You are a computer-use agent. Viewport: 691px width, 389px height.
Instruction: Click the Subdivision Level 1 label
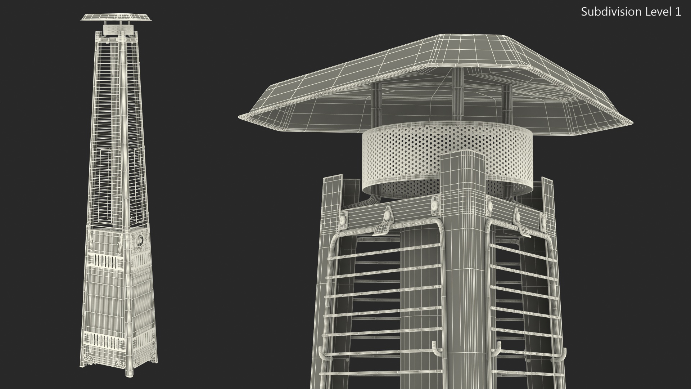coord(631,12)
